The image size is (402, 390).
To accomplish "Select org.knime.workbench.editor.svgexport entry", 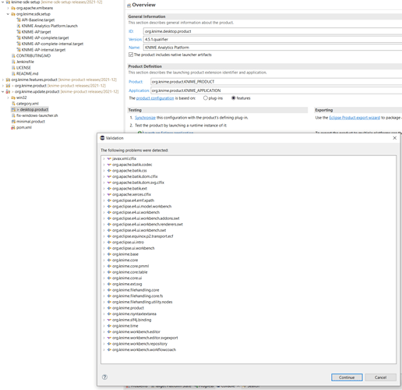I will pos(145,338).
